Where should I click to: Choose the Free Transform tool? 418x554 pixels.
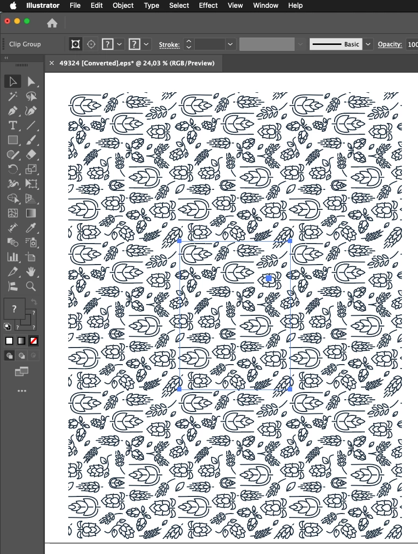31,184
